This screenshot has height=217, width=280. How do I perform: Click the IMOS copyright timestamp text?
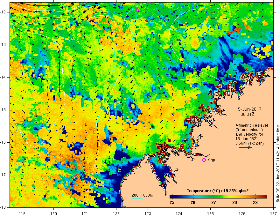pyautogui.click(x=278, y=164)
